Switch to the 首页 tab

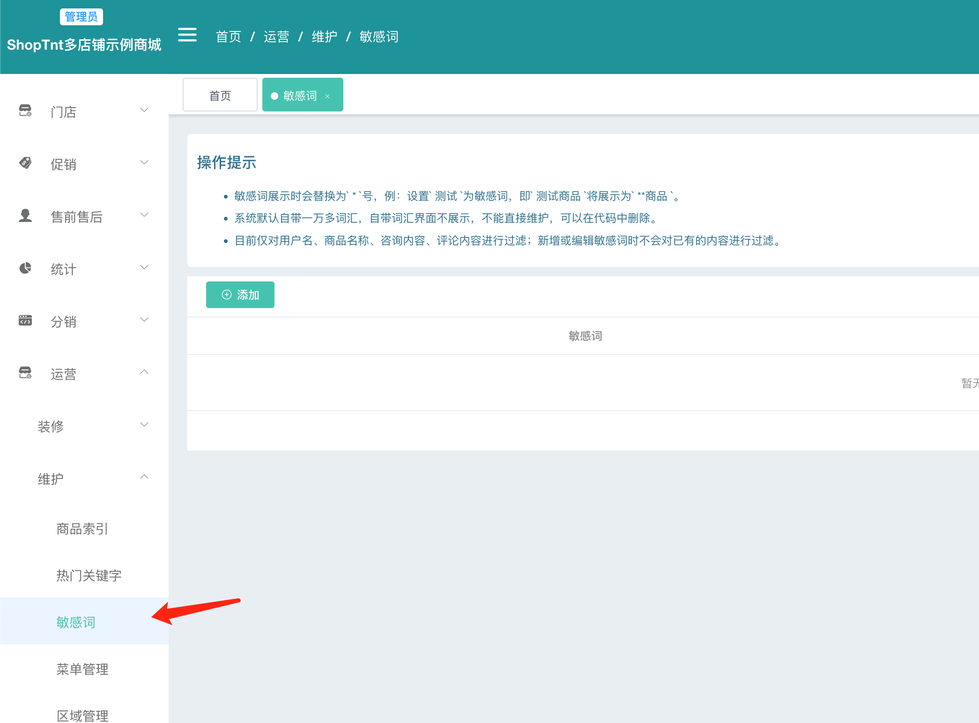(x=220, y=95)
